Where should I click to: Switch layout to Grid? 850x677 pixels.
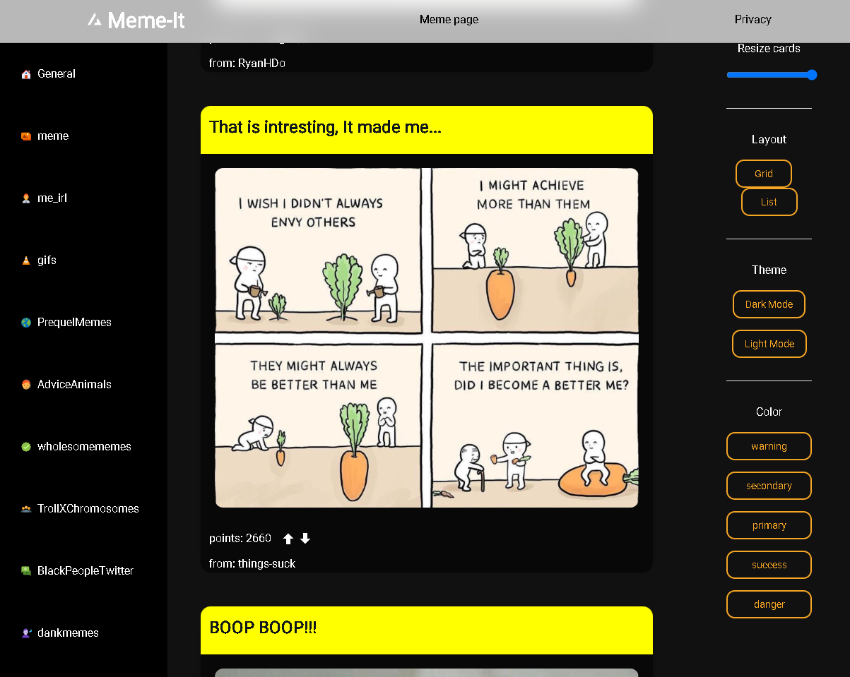click(x=763, y=174)
